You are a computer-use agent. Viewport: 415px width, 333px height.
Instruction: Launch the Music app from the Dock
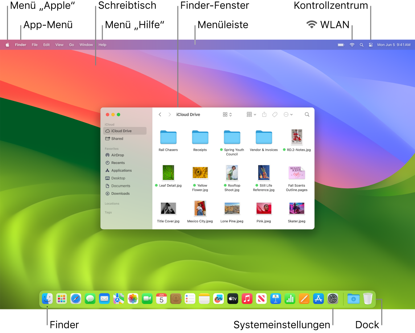(x=247, y=299)
